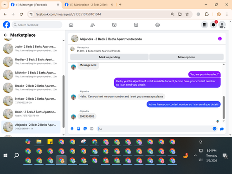Click the chat scroll down arrow
Viewport: 232px width, 174px height.
(x=224, y=121)
